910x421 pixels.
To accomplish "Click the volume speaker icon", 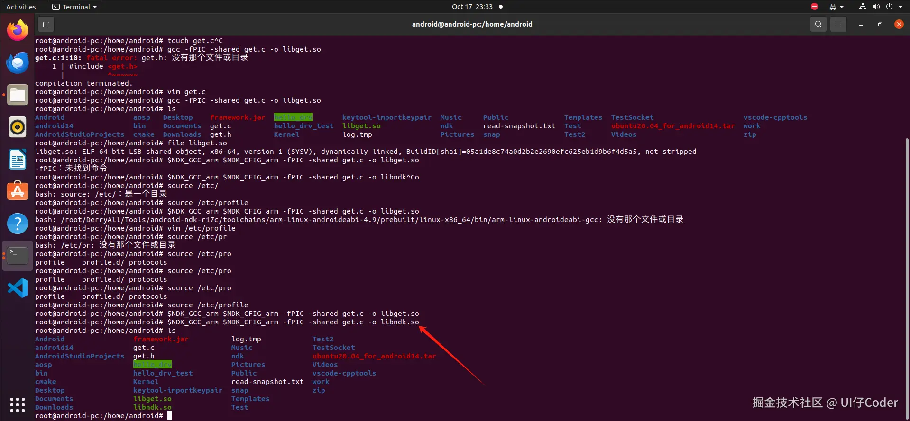I will coord(876,7).
